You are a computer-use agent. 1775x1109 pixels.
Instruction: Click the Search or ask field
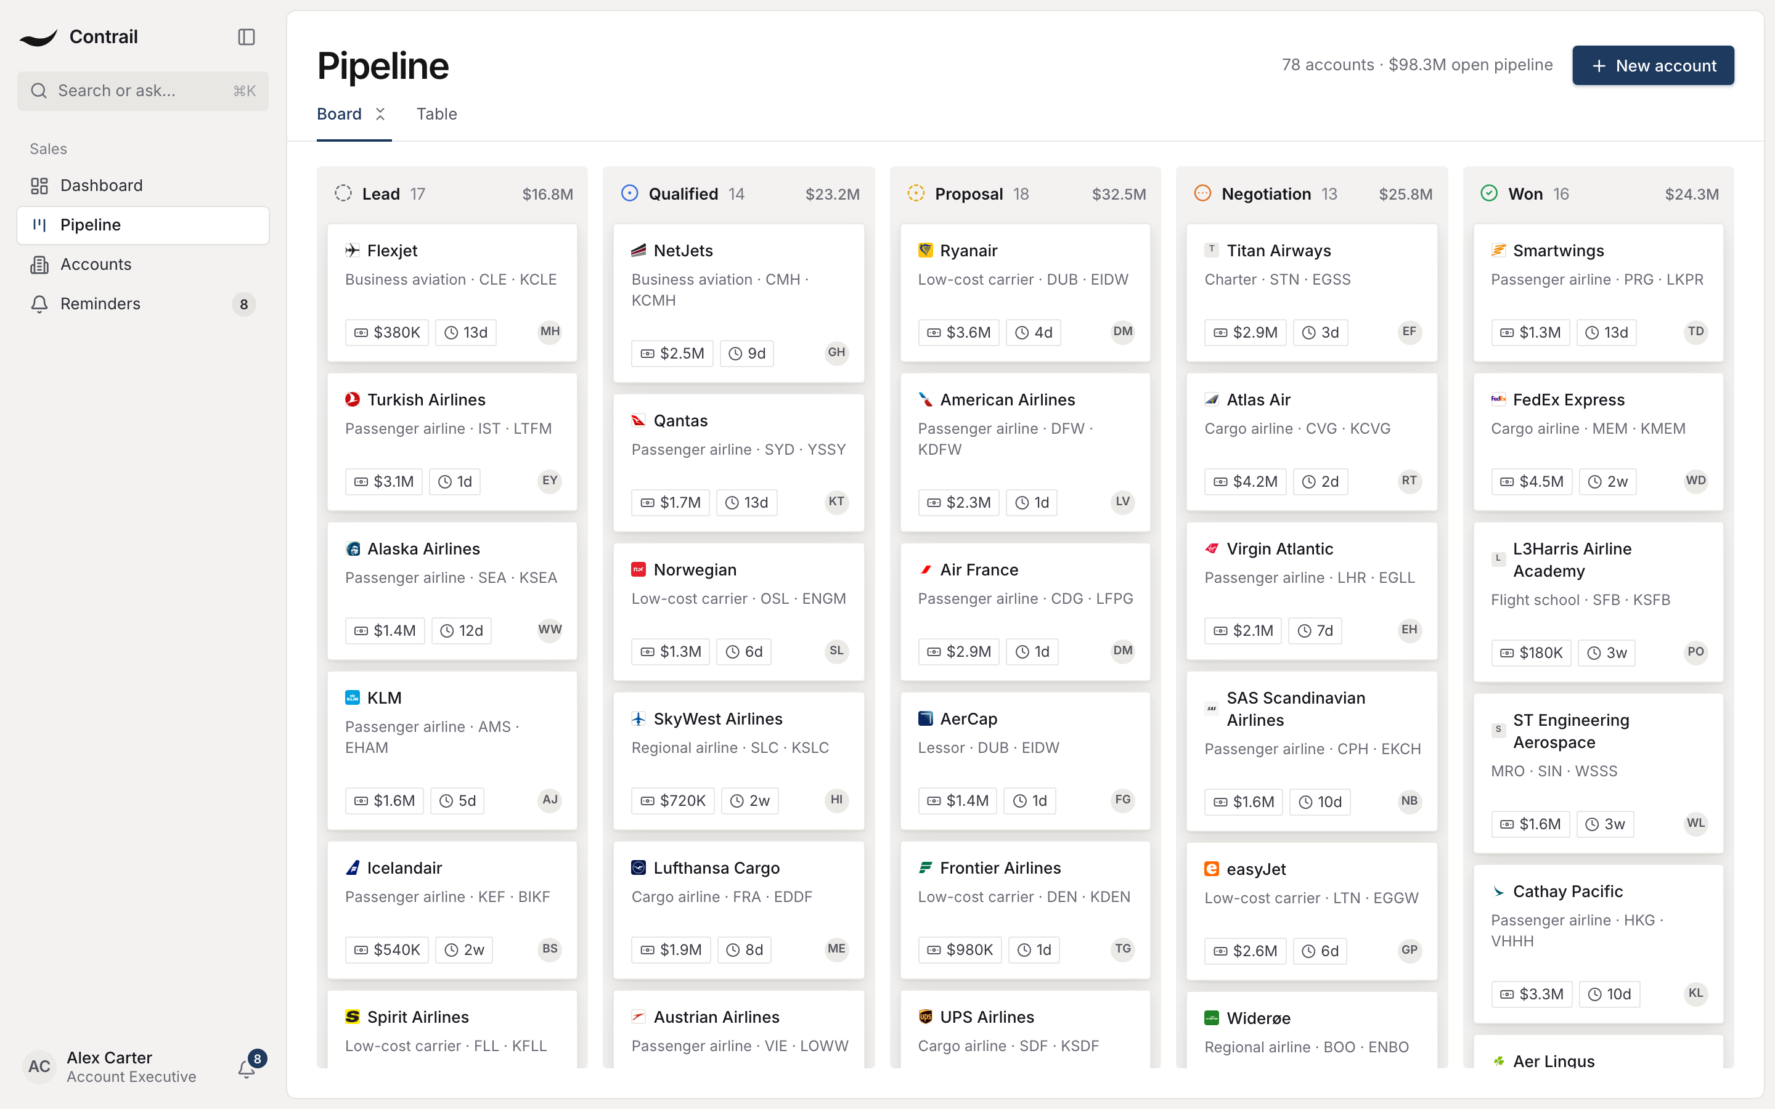point(143,90)
